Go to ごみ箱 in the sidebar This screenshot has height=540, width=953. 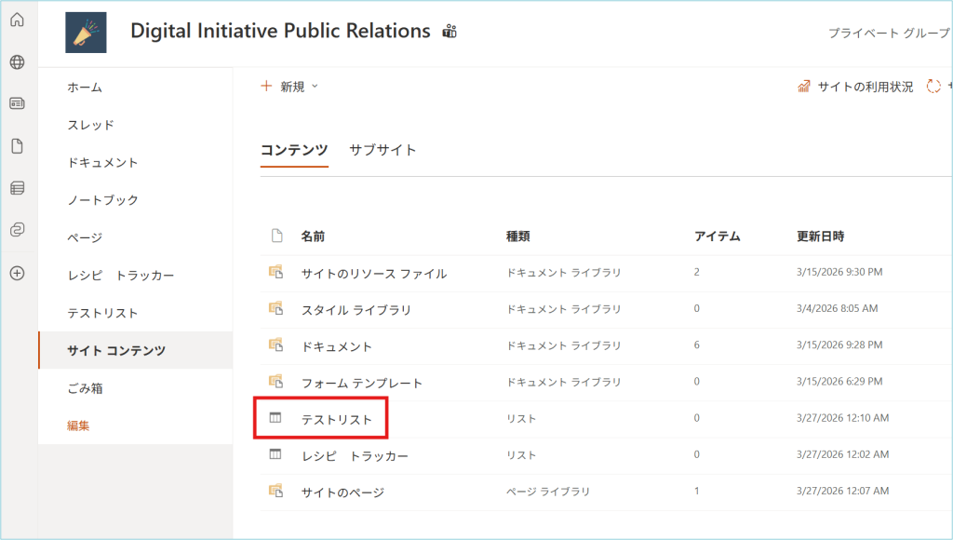(x=85, y=388)
